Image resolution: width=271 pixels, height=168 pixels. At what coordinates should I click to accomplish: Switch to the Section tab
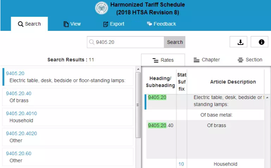click(x=250, y=60)
